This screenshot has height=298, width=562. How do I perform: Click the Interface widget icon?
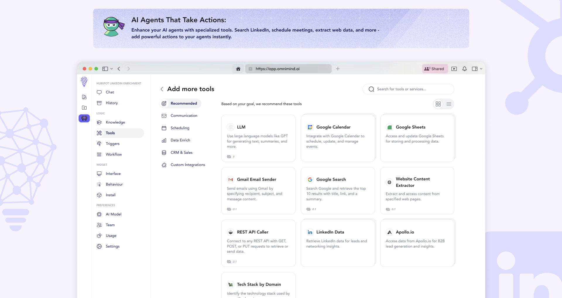tap(99, 174)
